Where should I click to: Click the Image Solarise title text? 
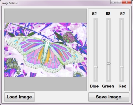pos(10,3)
